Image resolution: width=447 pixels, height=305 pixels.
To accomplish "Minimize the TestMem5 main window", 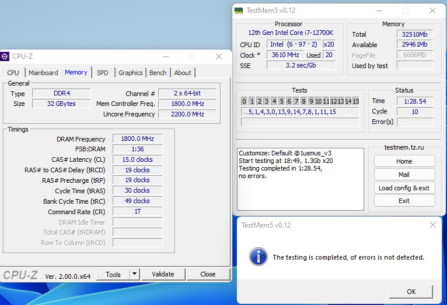I will click(x=379, y=11).
